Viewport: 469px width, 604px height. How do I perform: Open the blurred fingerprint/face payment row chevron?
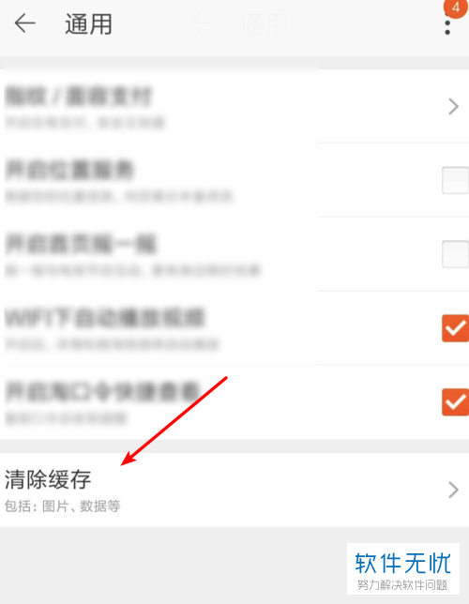[454, 106]
